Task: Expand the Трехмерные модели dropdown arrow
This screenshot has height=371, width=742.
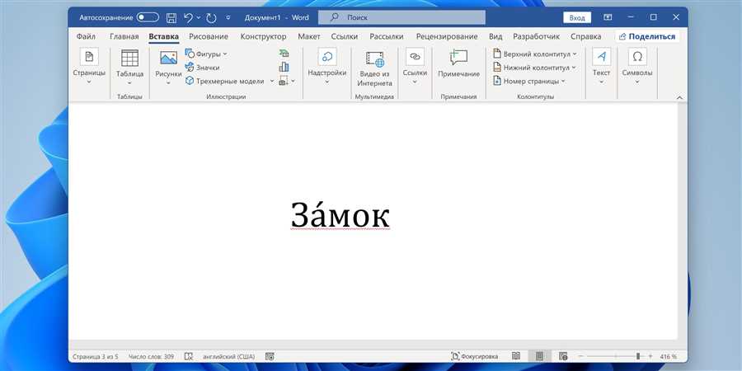Action: (271, 81)
